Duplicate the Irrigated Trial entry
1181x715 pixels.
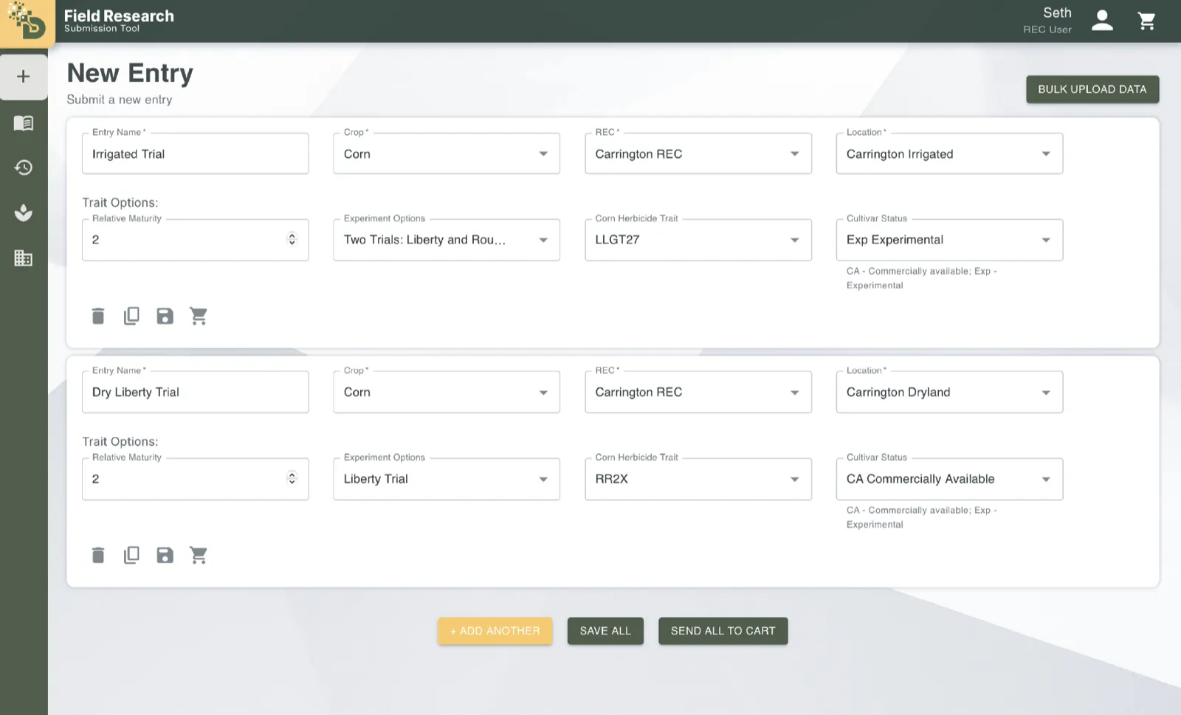pos(131,316)
